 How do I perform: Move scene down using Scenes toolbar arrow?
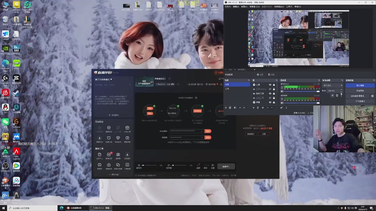pyautogui.click(x=244, y=108)
